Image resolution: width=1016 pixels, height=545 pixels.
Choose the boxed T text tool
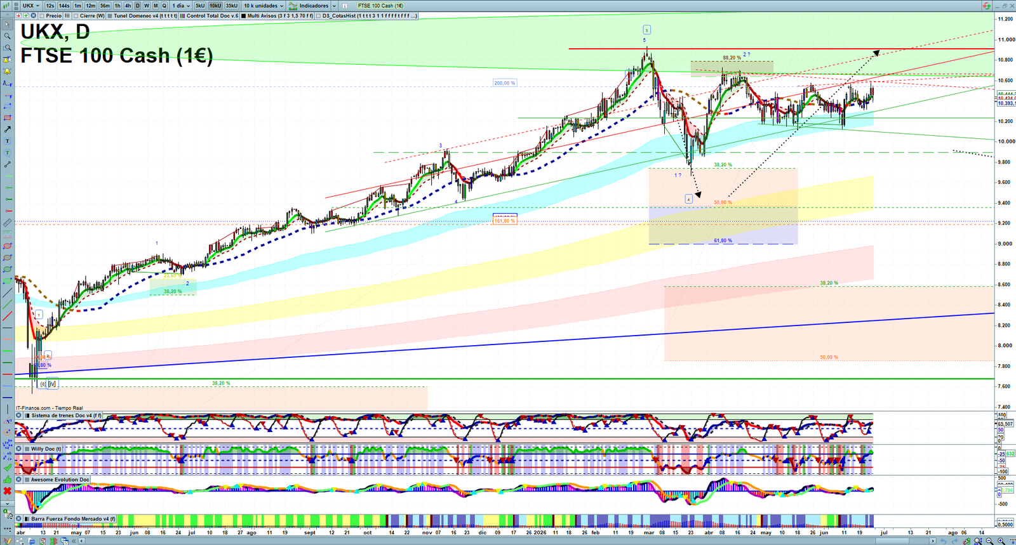tap(7, 141)
